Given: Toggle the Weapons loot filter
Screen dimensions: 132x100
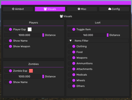Looking at the screenshot, I should [72, 58].
